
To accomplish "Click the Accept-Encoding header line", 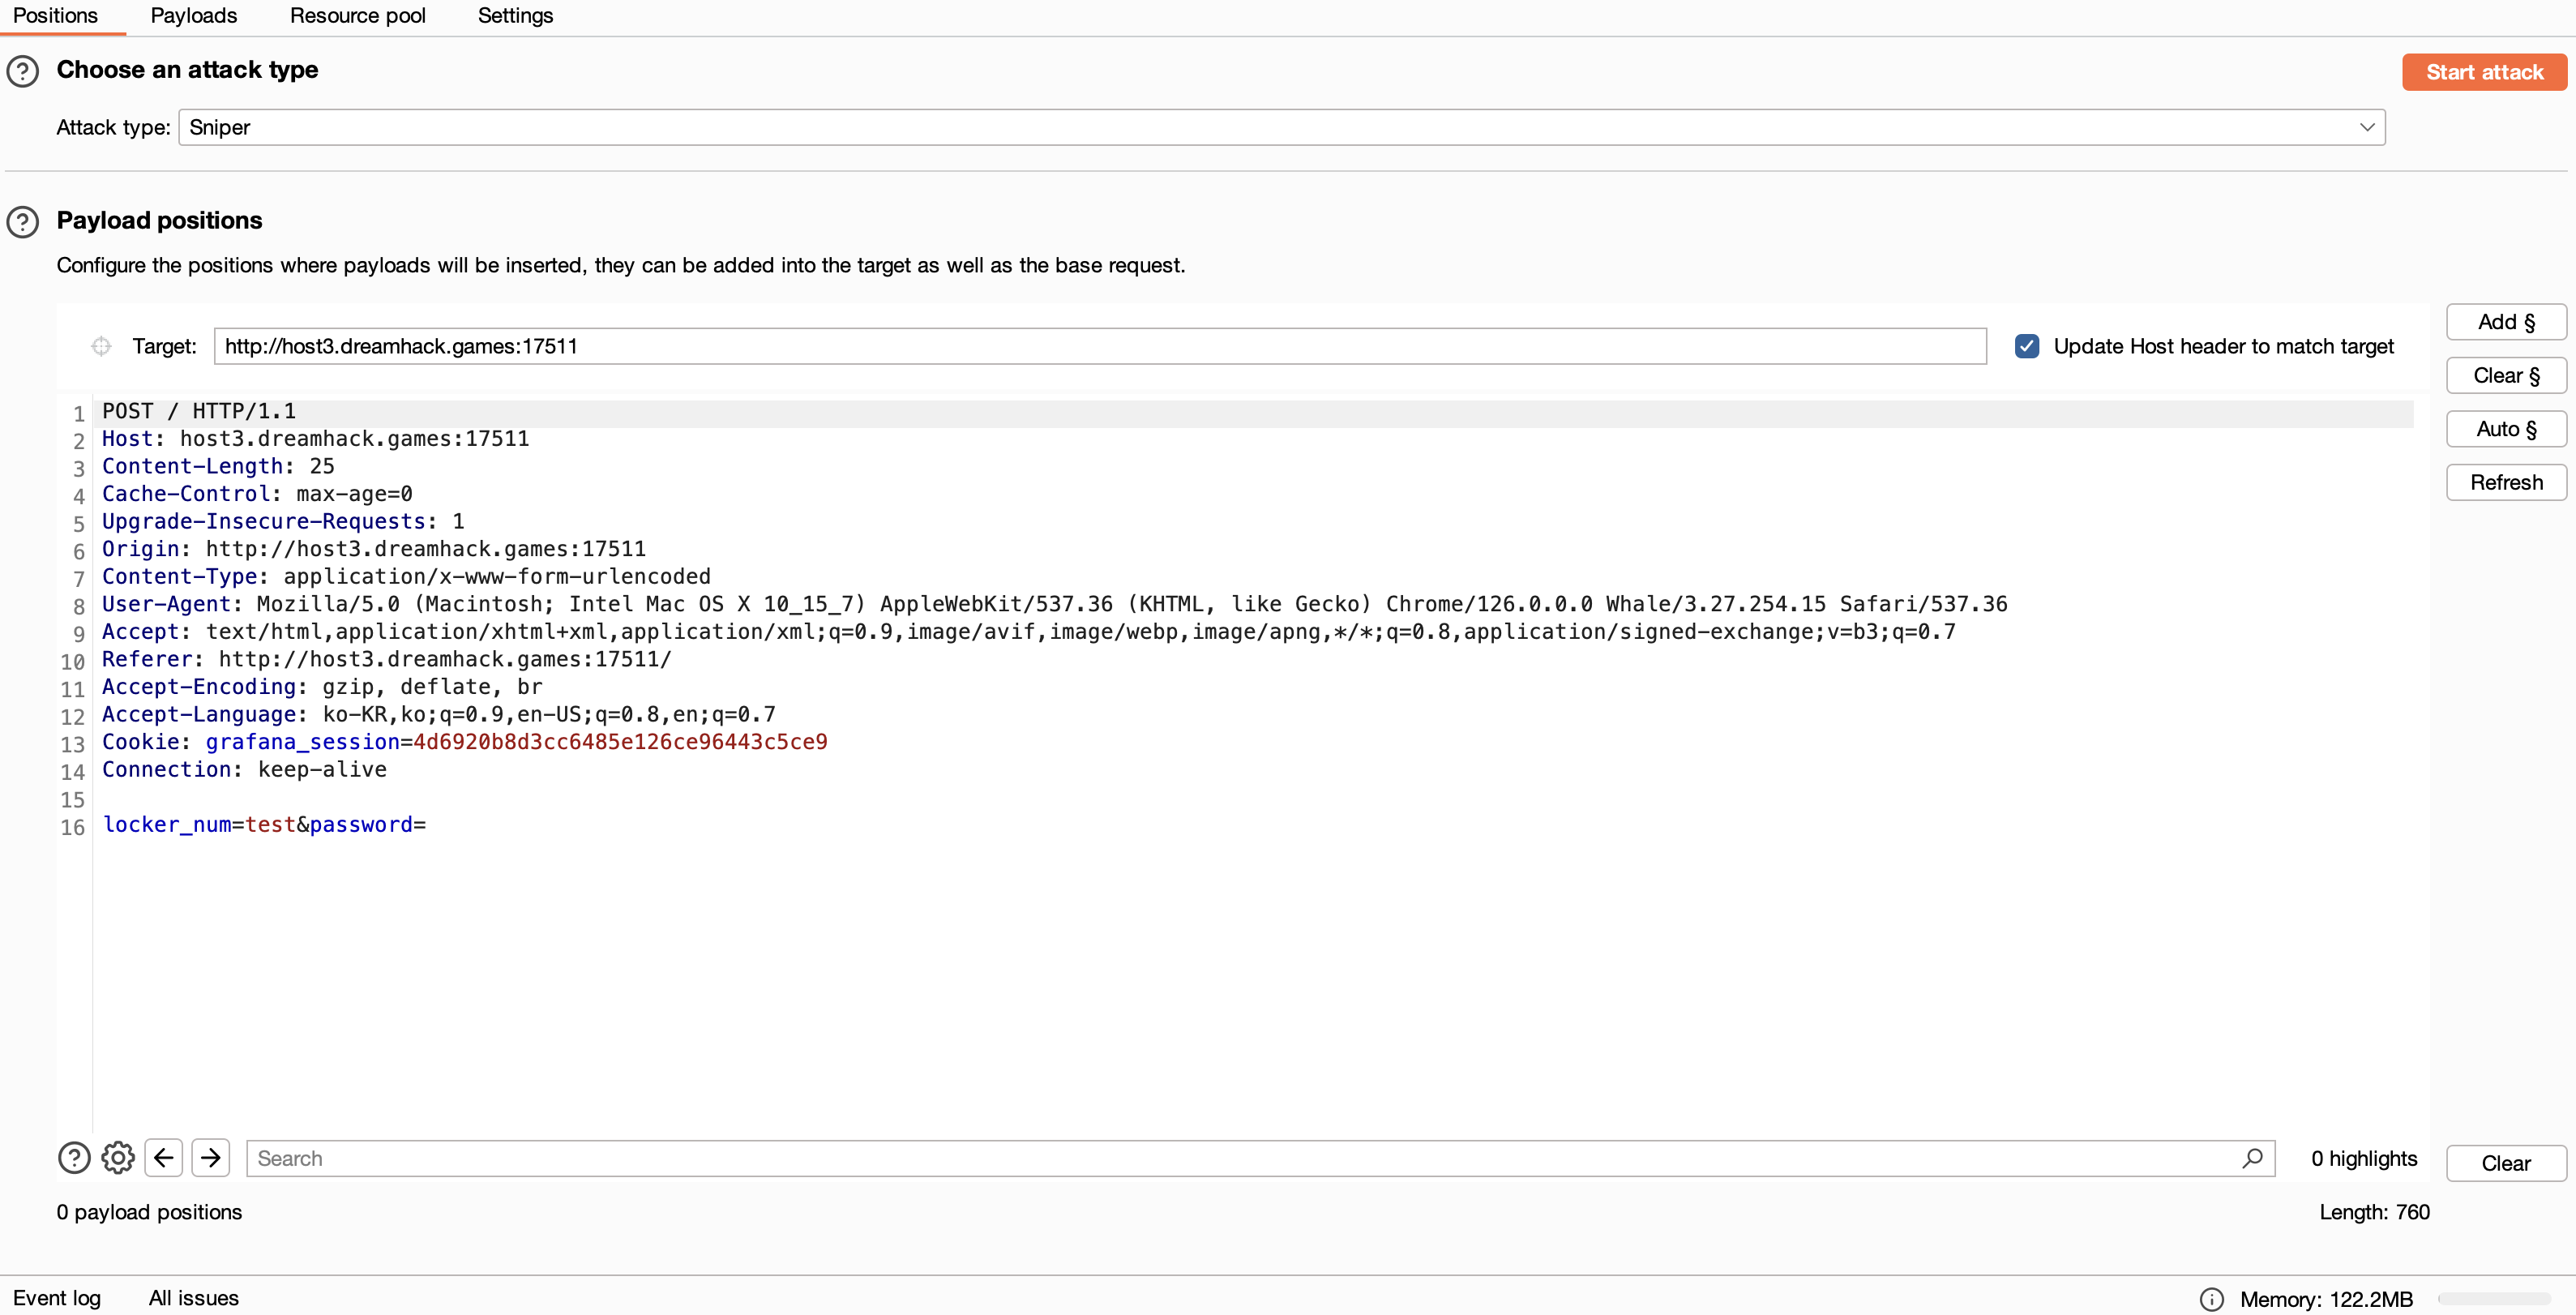I will 322,687.
